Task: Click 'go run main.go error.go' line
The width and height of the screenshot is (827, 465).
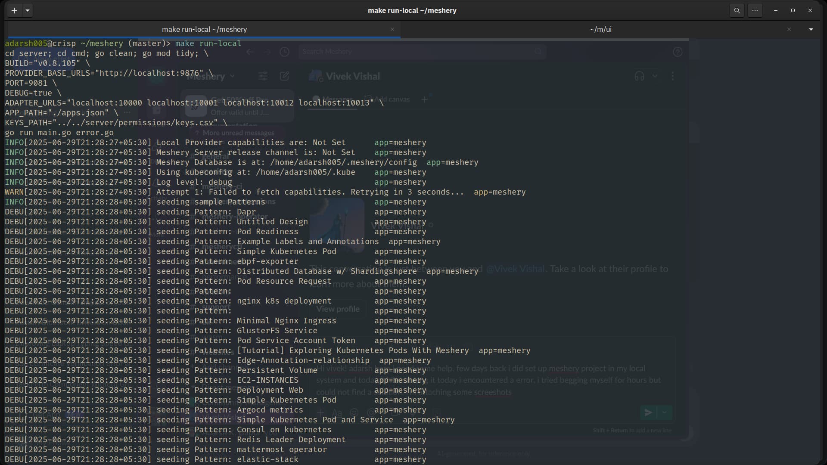Action: tap(59, 133)
